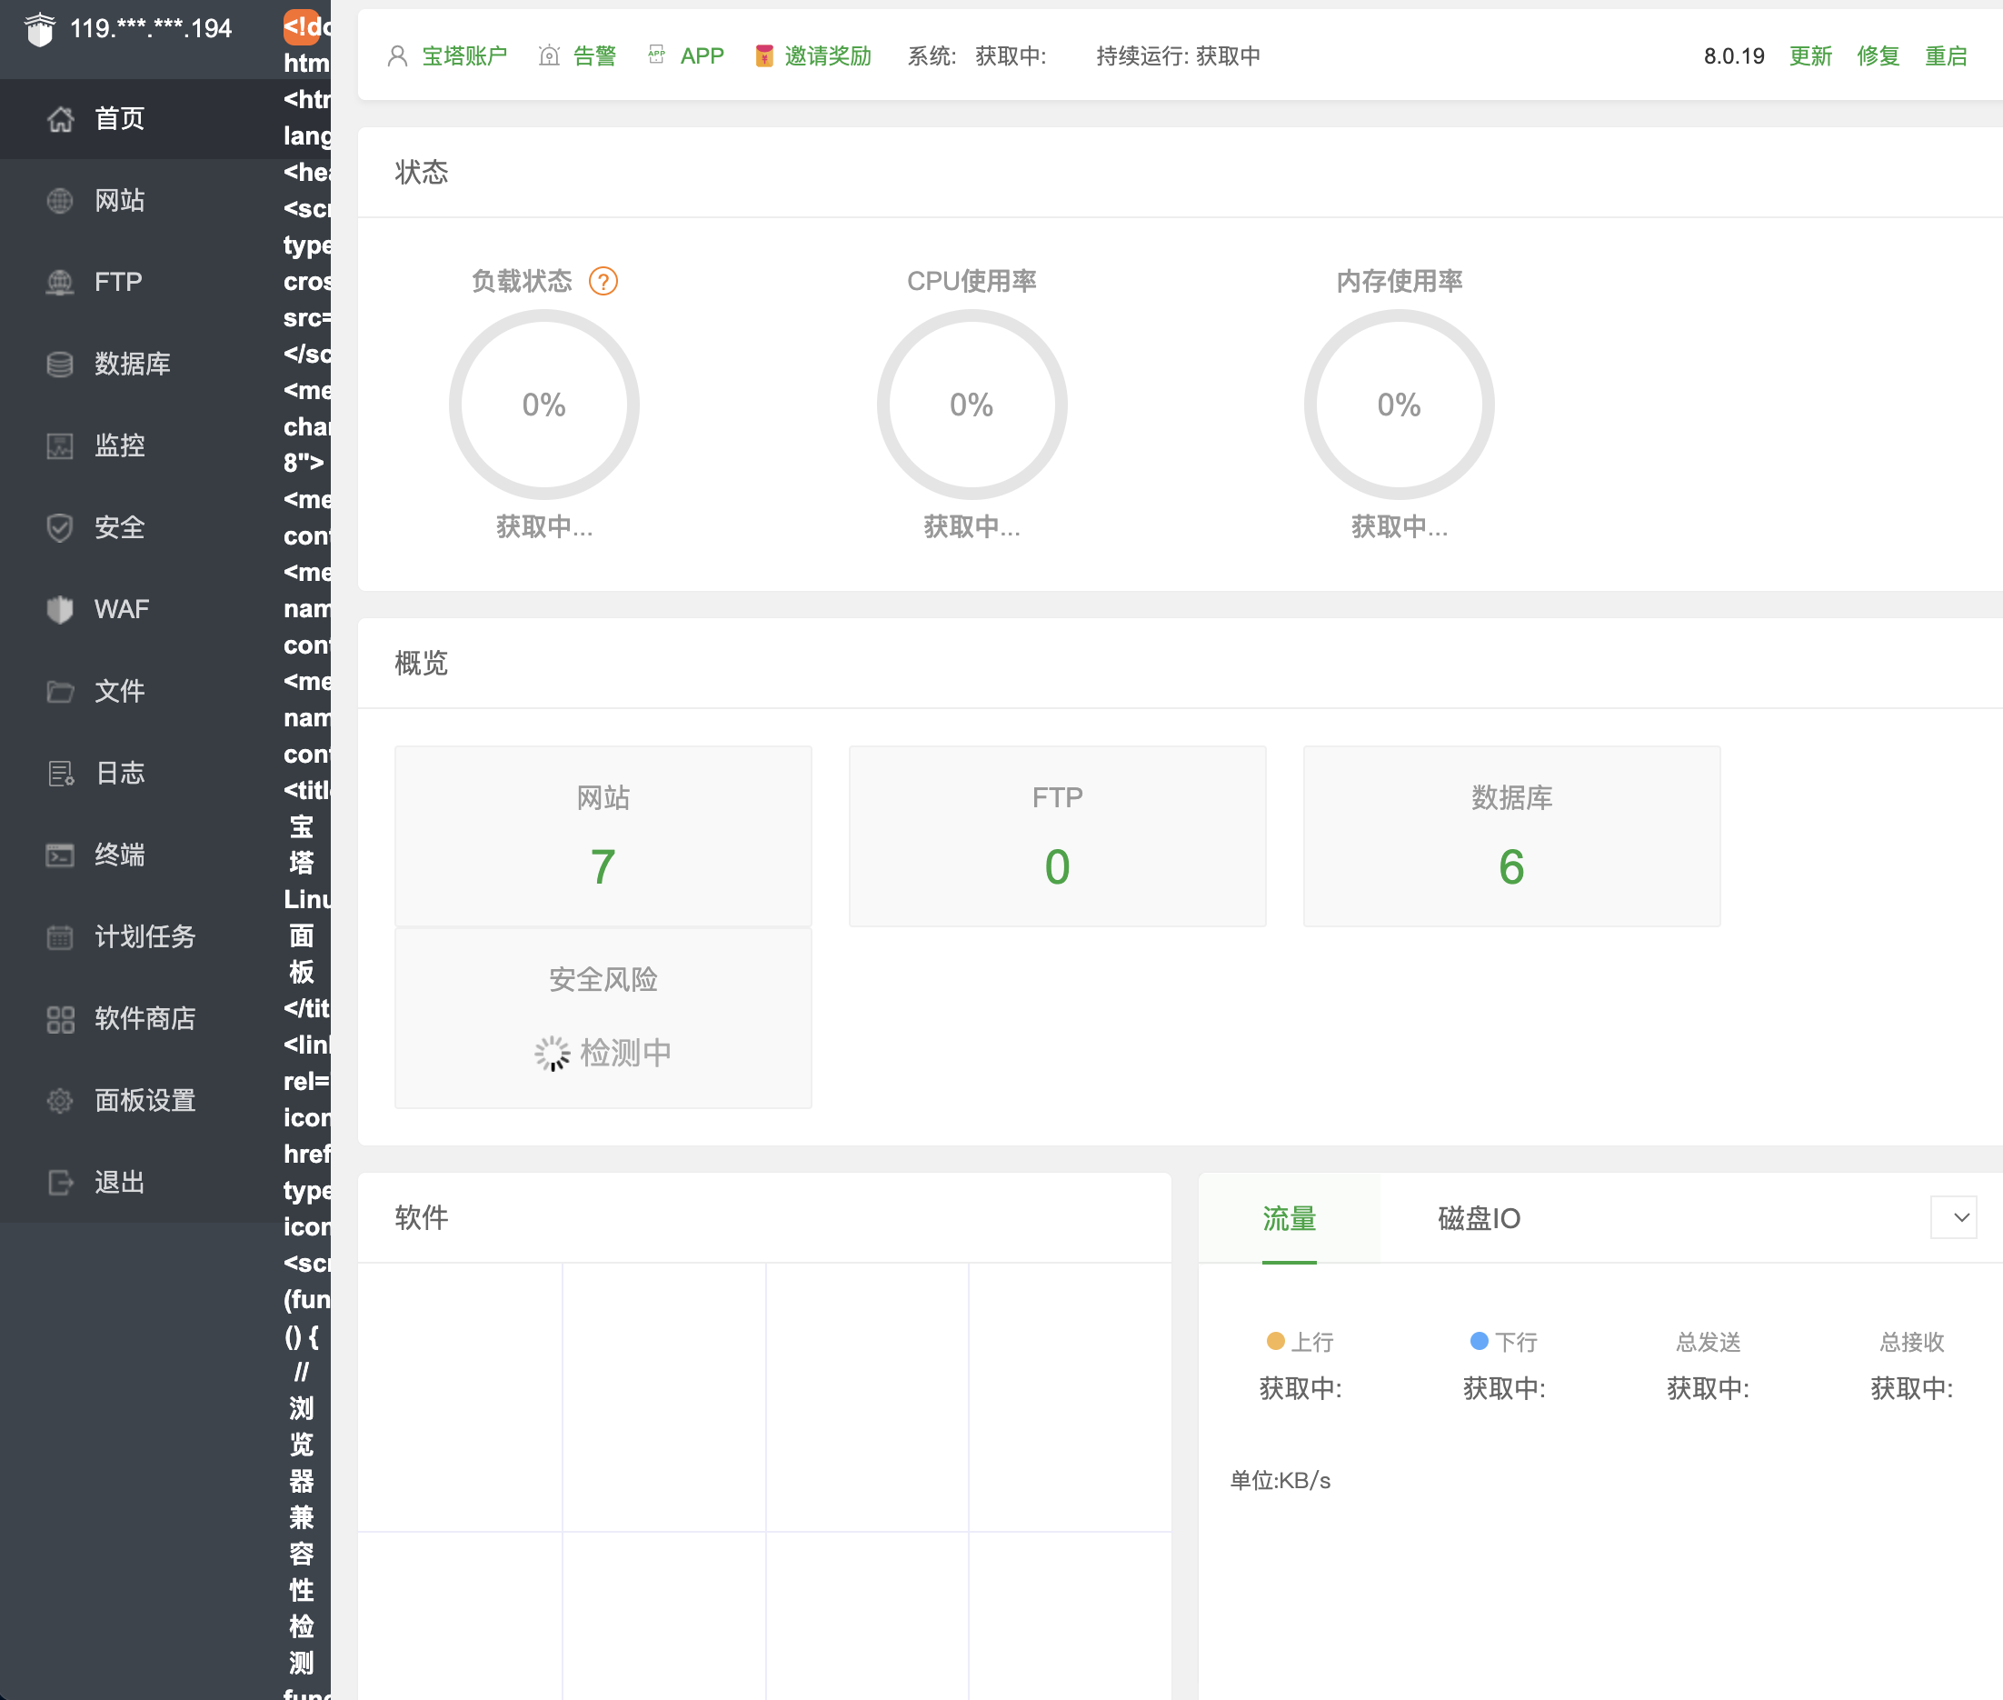The height and width of the screenshot is (1700, 2003).
Task: Click the 系统: 获取中 status text
Action: click(977, 55)
